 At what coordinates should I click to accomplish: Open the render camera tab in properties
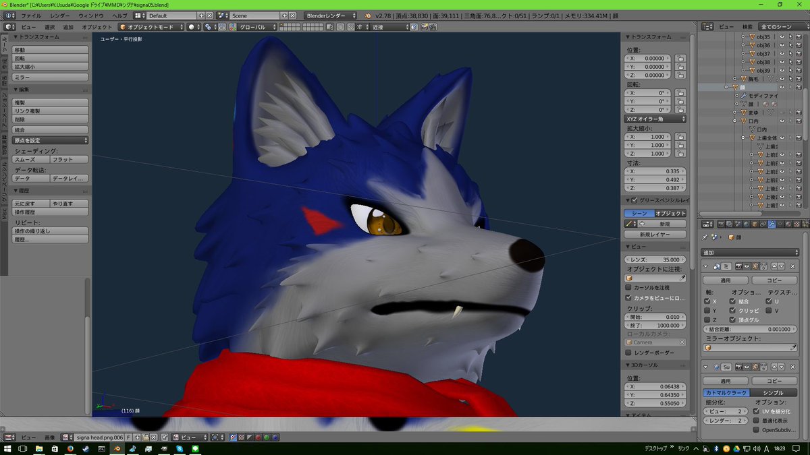(720, 224)
